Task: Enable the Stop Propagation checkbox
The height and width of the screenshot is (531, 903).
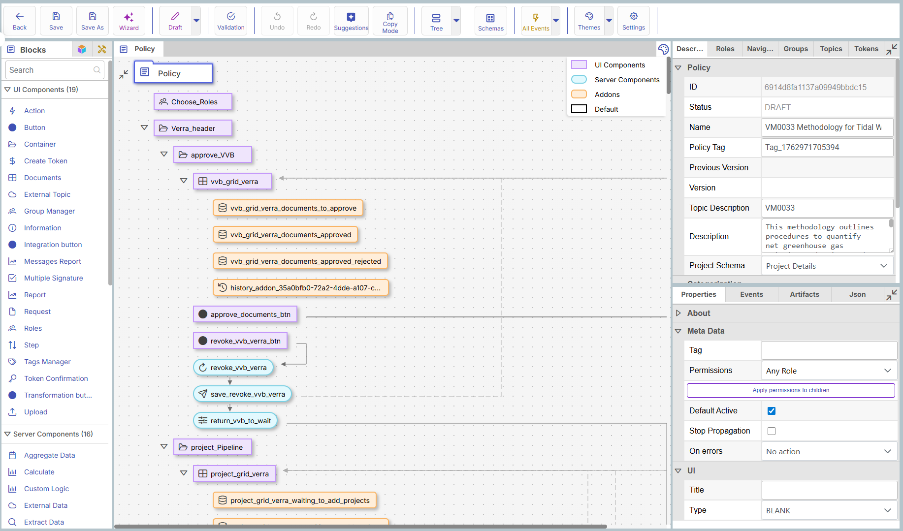Action: pos(772,431)
